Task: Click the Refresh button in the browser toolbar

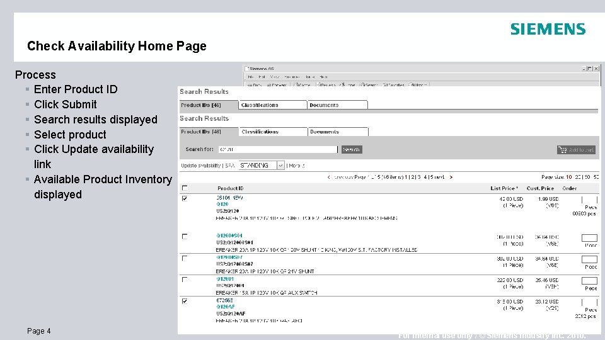Action: point(326,85)
